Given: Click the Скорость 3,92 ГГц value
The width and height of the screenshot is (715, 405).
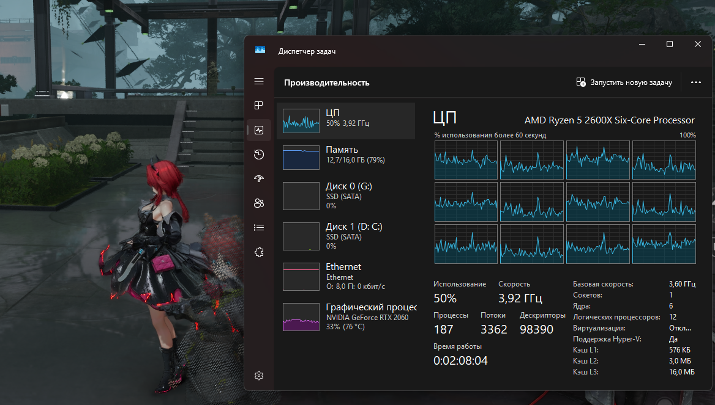Looking at the screenshot, I should 520,299.
